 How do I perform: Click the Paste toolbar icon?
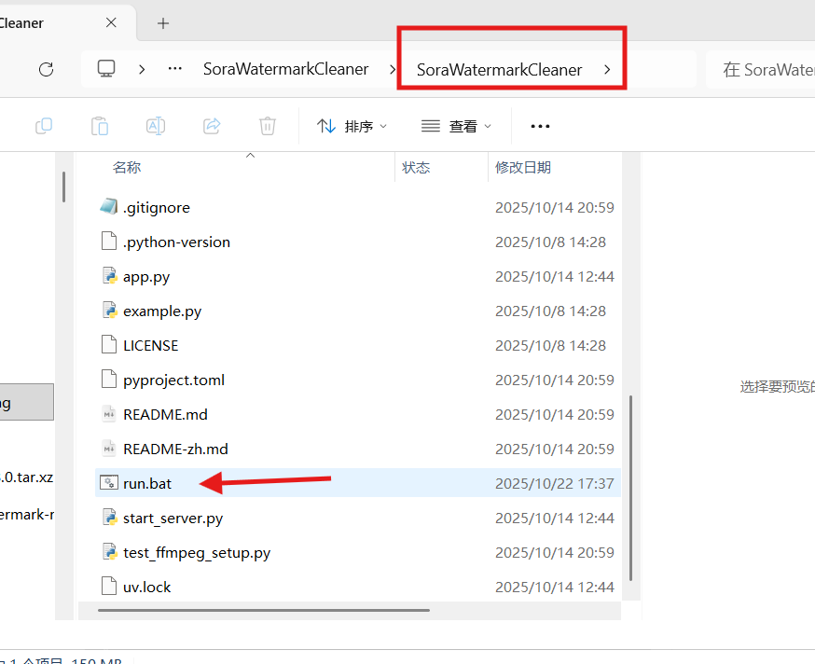coord(99,126)
